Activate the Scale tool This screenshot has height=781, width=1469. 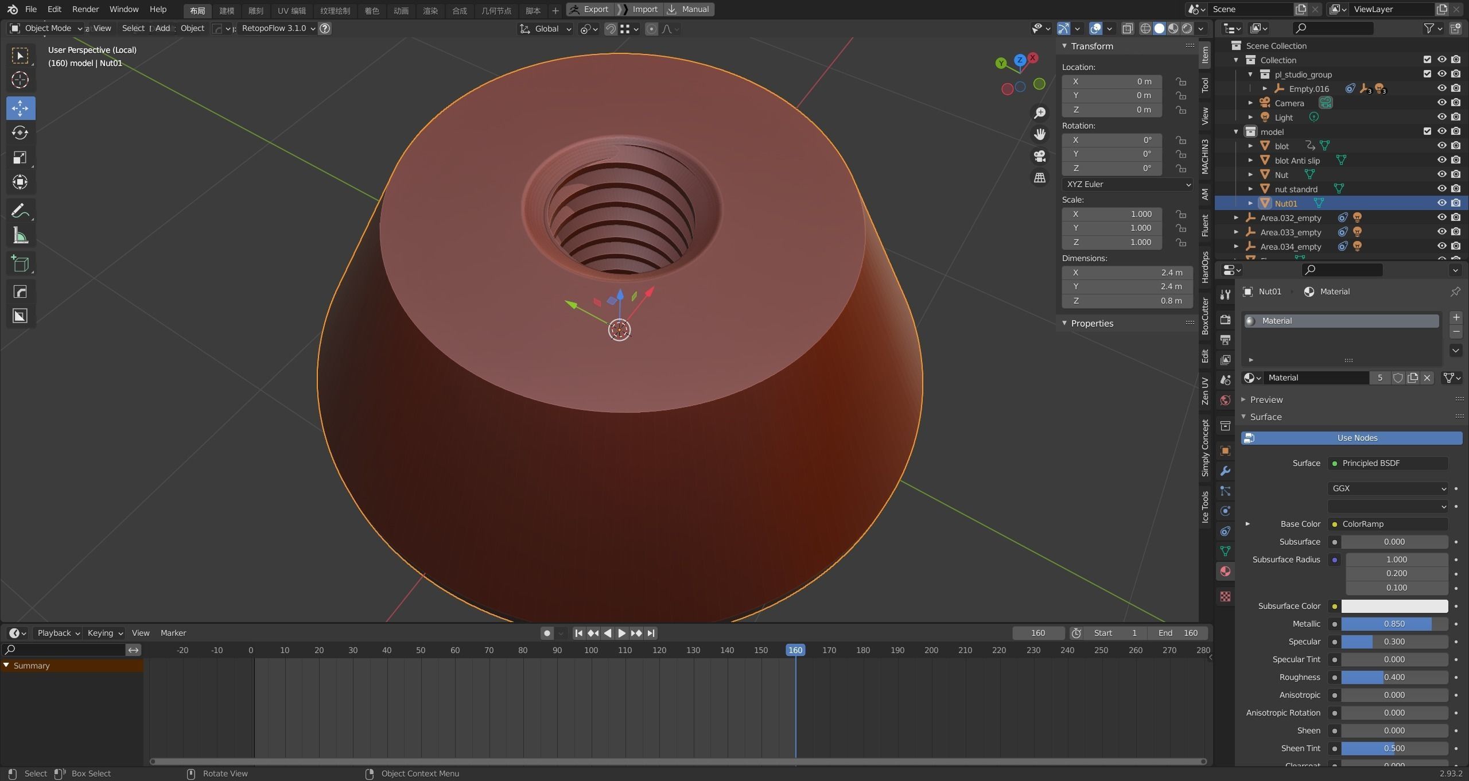(20, 158)
